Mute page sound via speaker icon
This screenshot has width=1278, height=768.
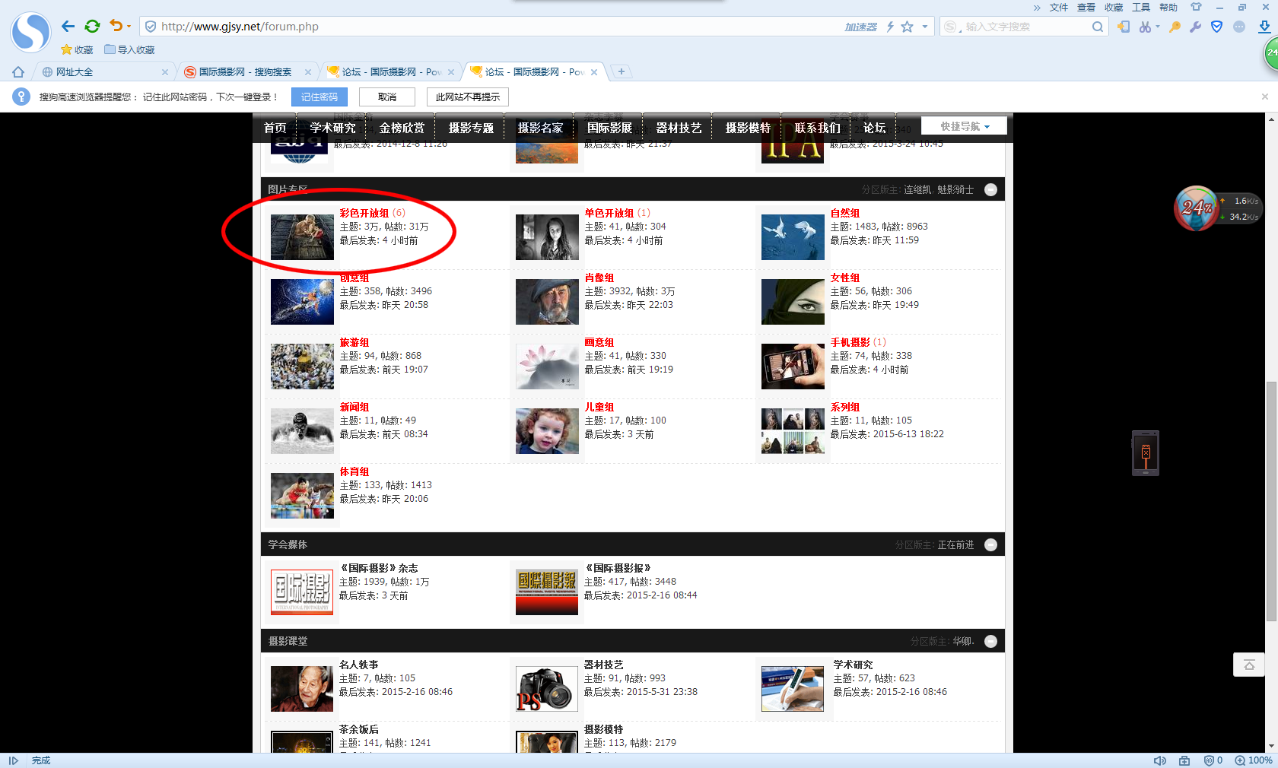point(1159,760)
